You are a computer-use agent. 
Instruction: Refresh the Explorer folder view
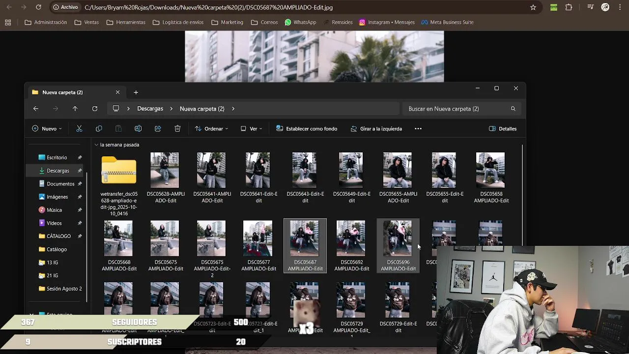pos(95,109)
